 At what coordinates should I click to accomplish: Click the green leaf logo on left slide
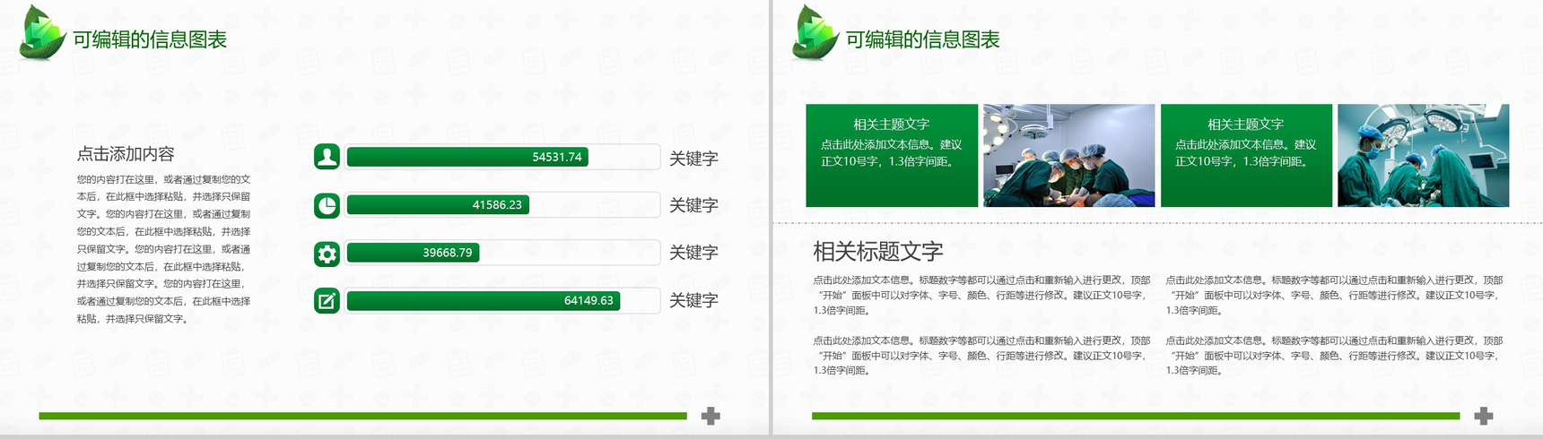[x=42, y=33]
